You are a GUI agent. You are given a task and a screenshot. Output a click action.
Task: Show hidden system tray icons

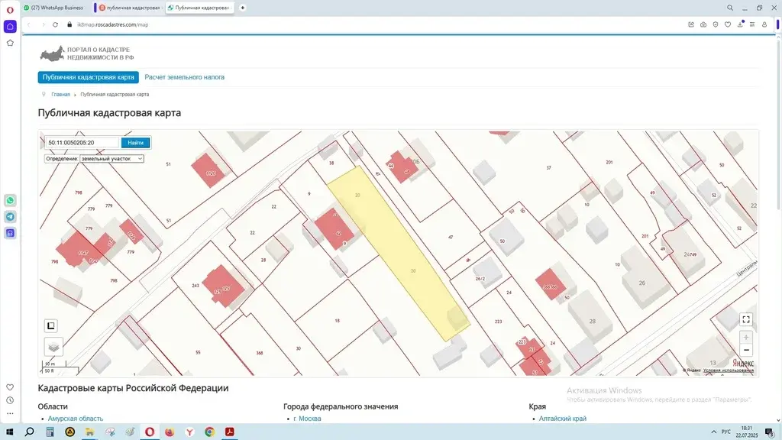pos(713,432)
